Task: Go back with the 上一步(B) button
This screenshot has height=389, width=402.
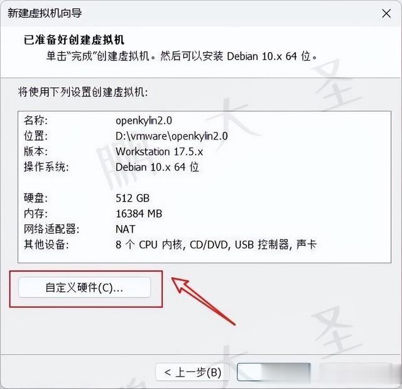Action: [x=192, y=372]
